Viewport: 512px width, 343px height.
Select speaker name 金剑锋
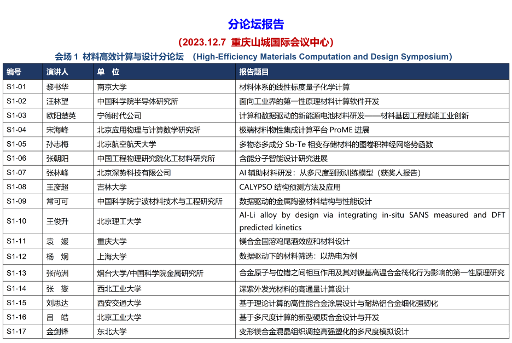pyautogui.click(x=57, y=331)
